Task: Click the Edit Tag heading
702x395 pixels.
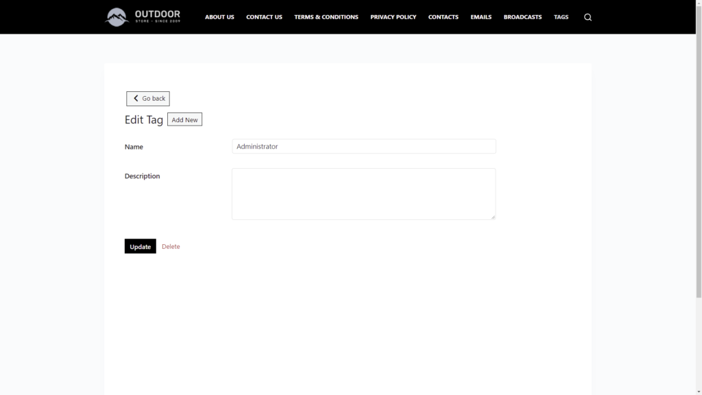Action: pos(144,119)
